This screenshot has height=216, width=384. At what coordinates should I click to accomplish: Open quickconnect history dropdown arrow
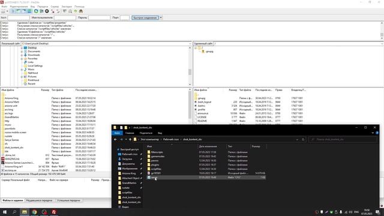click(161, 17)
